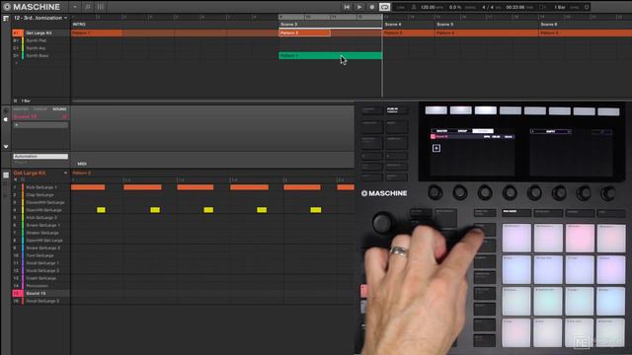Select the Sound 15 slot
632x355 pixels.
tap(40, 294)
